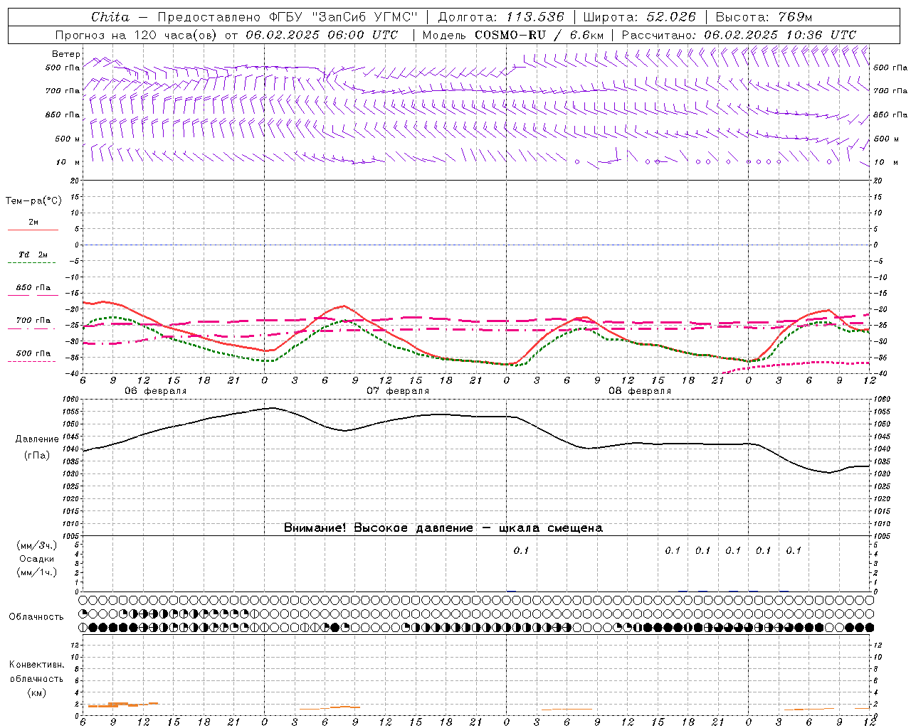Click the (гПа) pressure unit label
Viewport: 911px width, 728px height.
coord(37,456)
